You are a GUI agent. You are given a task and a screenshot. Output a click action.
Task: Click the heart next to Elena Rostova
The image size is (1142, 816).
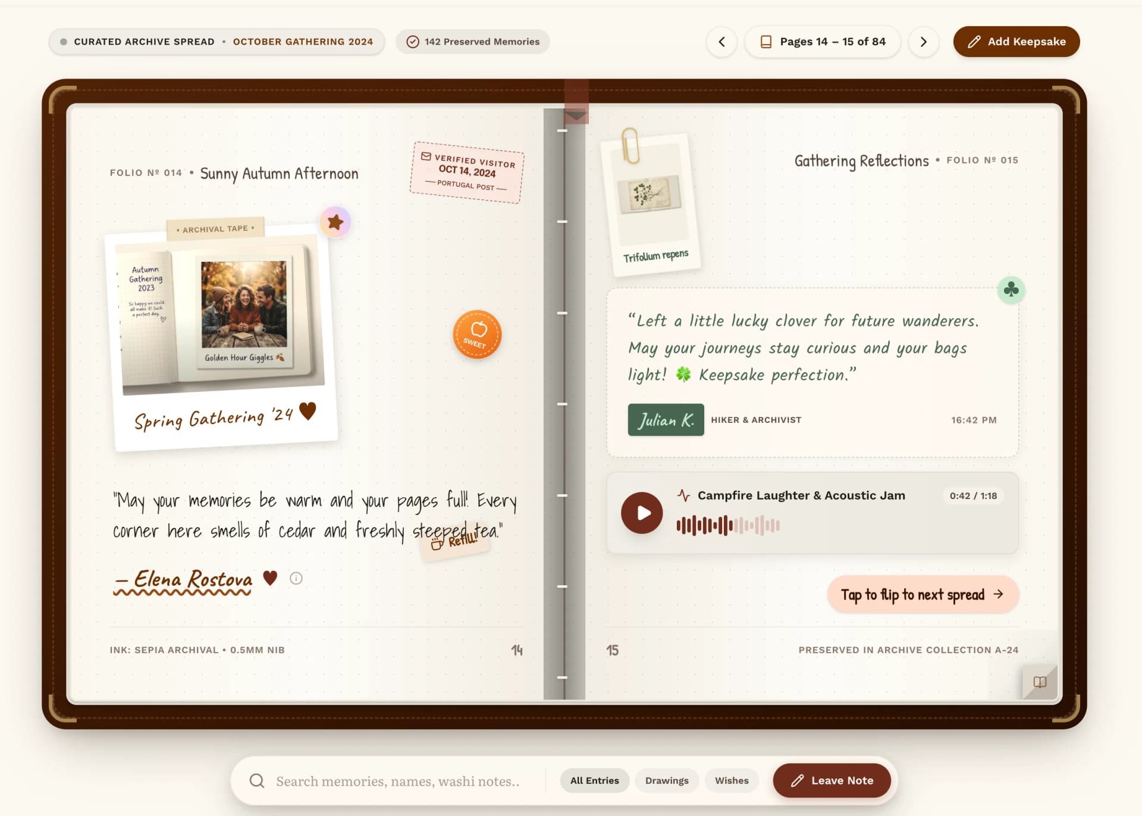[270, 578]
